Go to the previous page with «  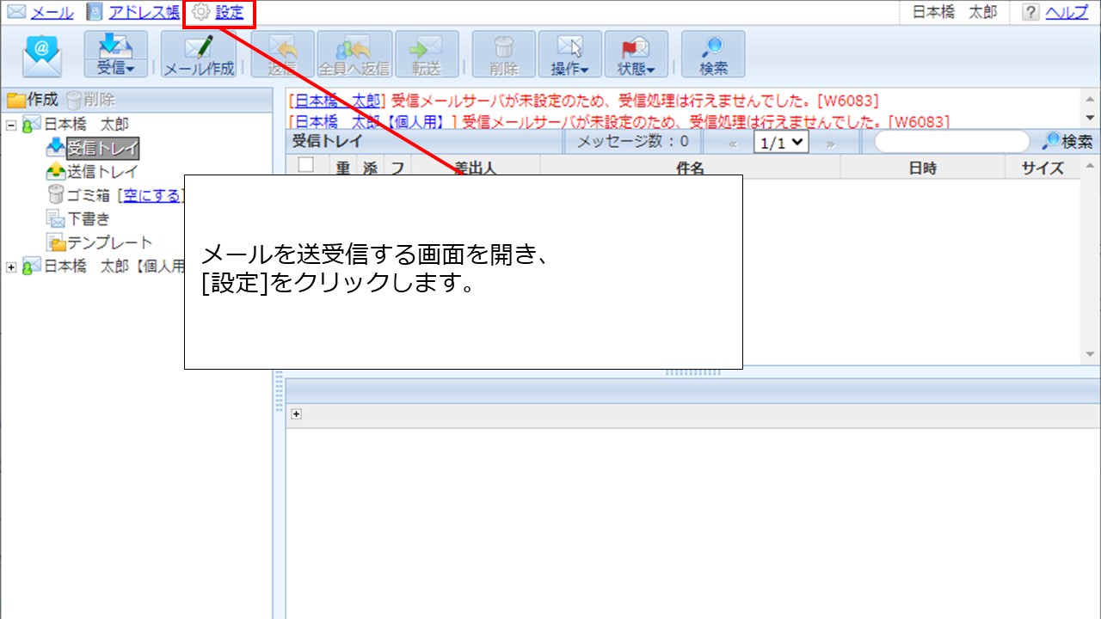733,144
